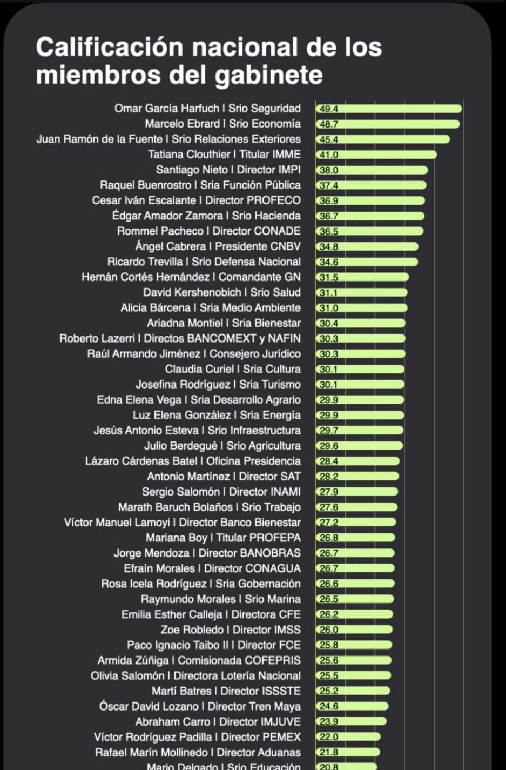The image size is (506, 770).
Task: Select Omar García Harfuch's 49.4 bar
Action: point(389,109)
